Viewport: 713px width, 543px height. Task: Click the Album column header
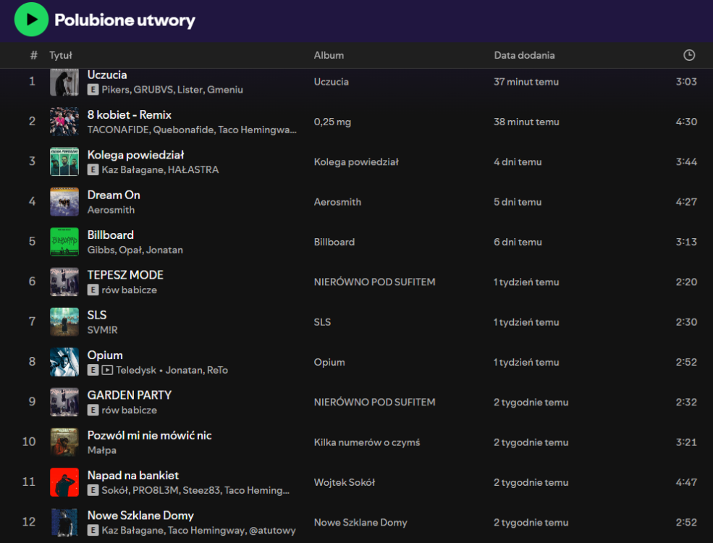pos(329,55)
